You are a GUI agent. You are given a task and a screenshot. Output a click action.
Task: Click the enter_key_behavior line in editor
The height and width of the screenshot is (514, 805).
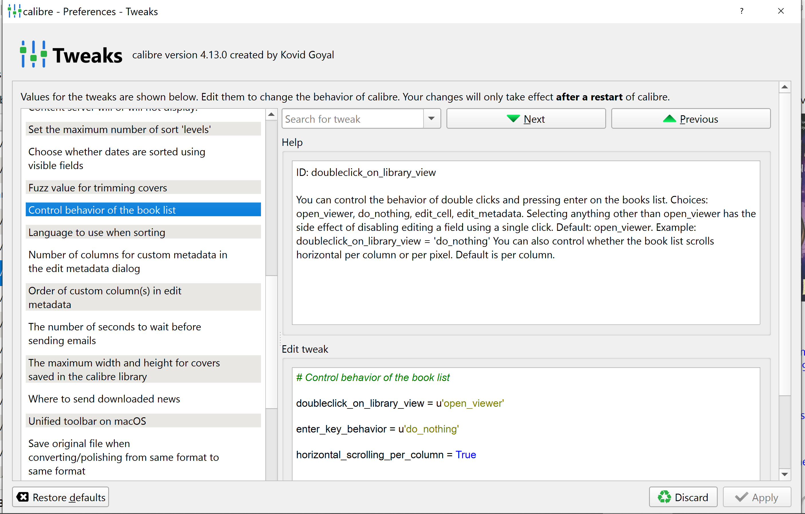pos(377,429)
